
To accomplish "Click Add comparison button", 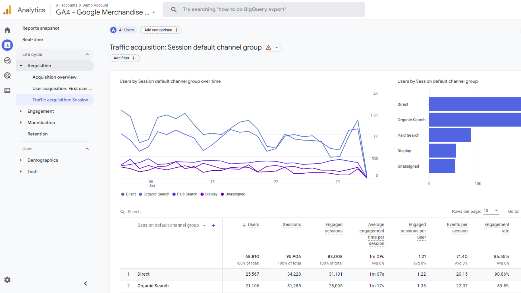I will tap(161, 30).
